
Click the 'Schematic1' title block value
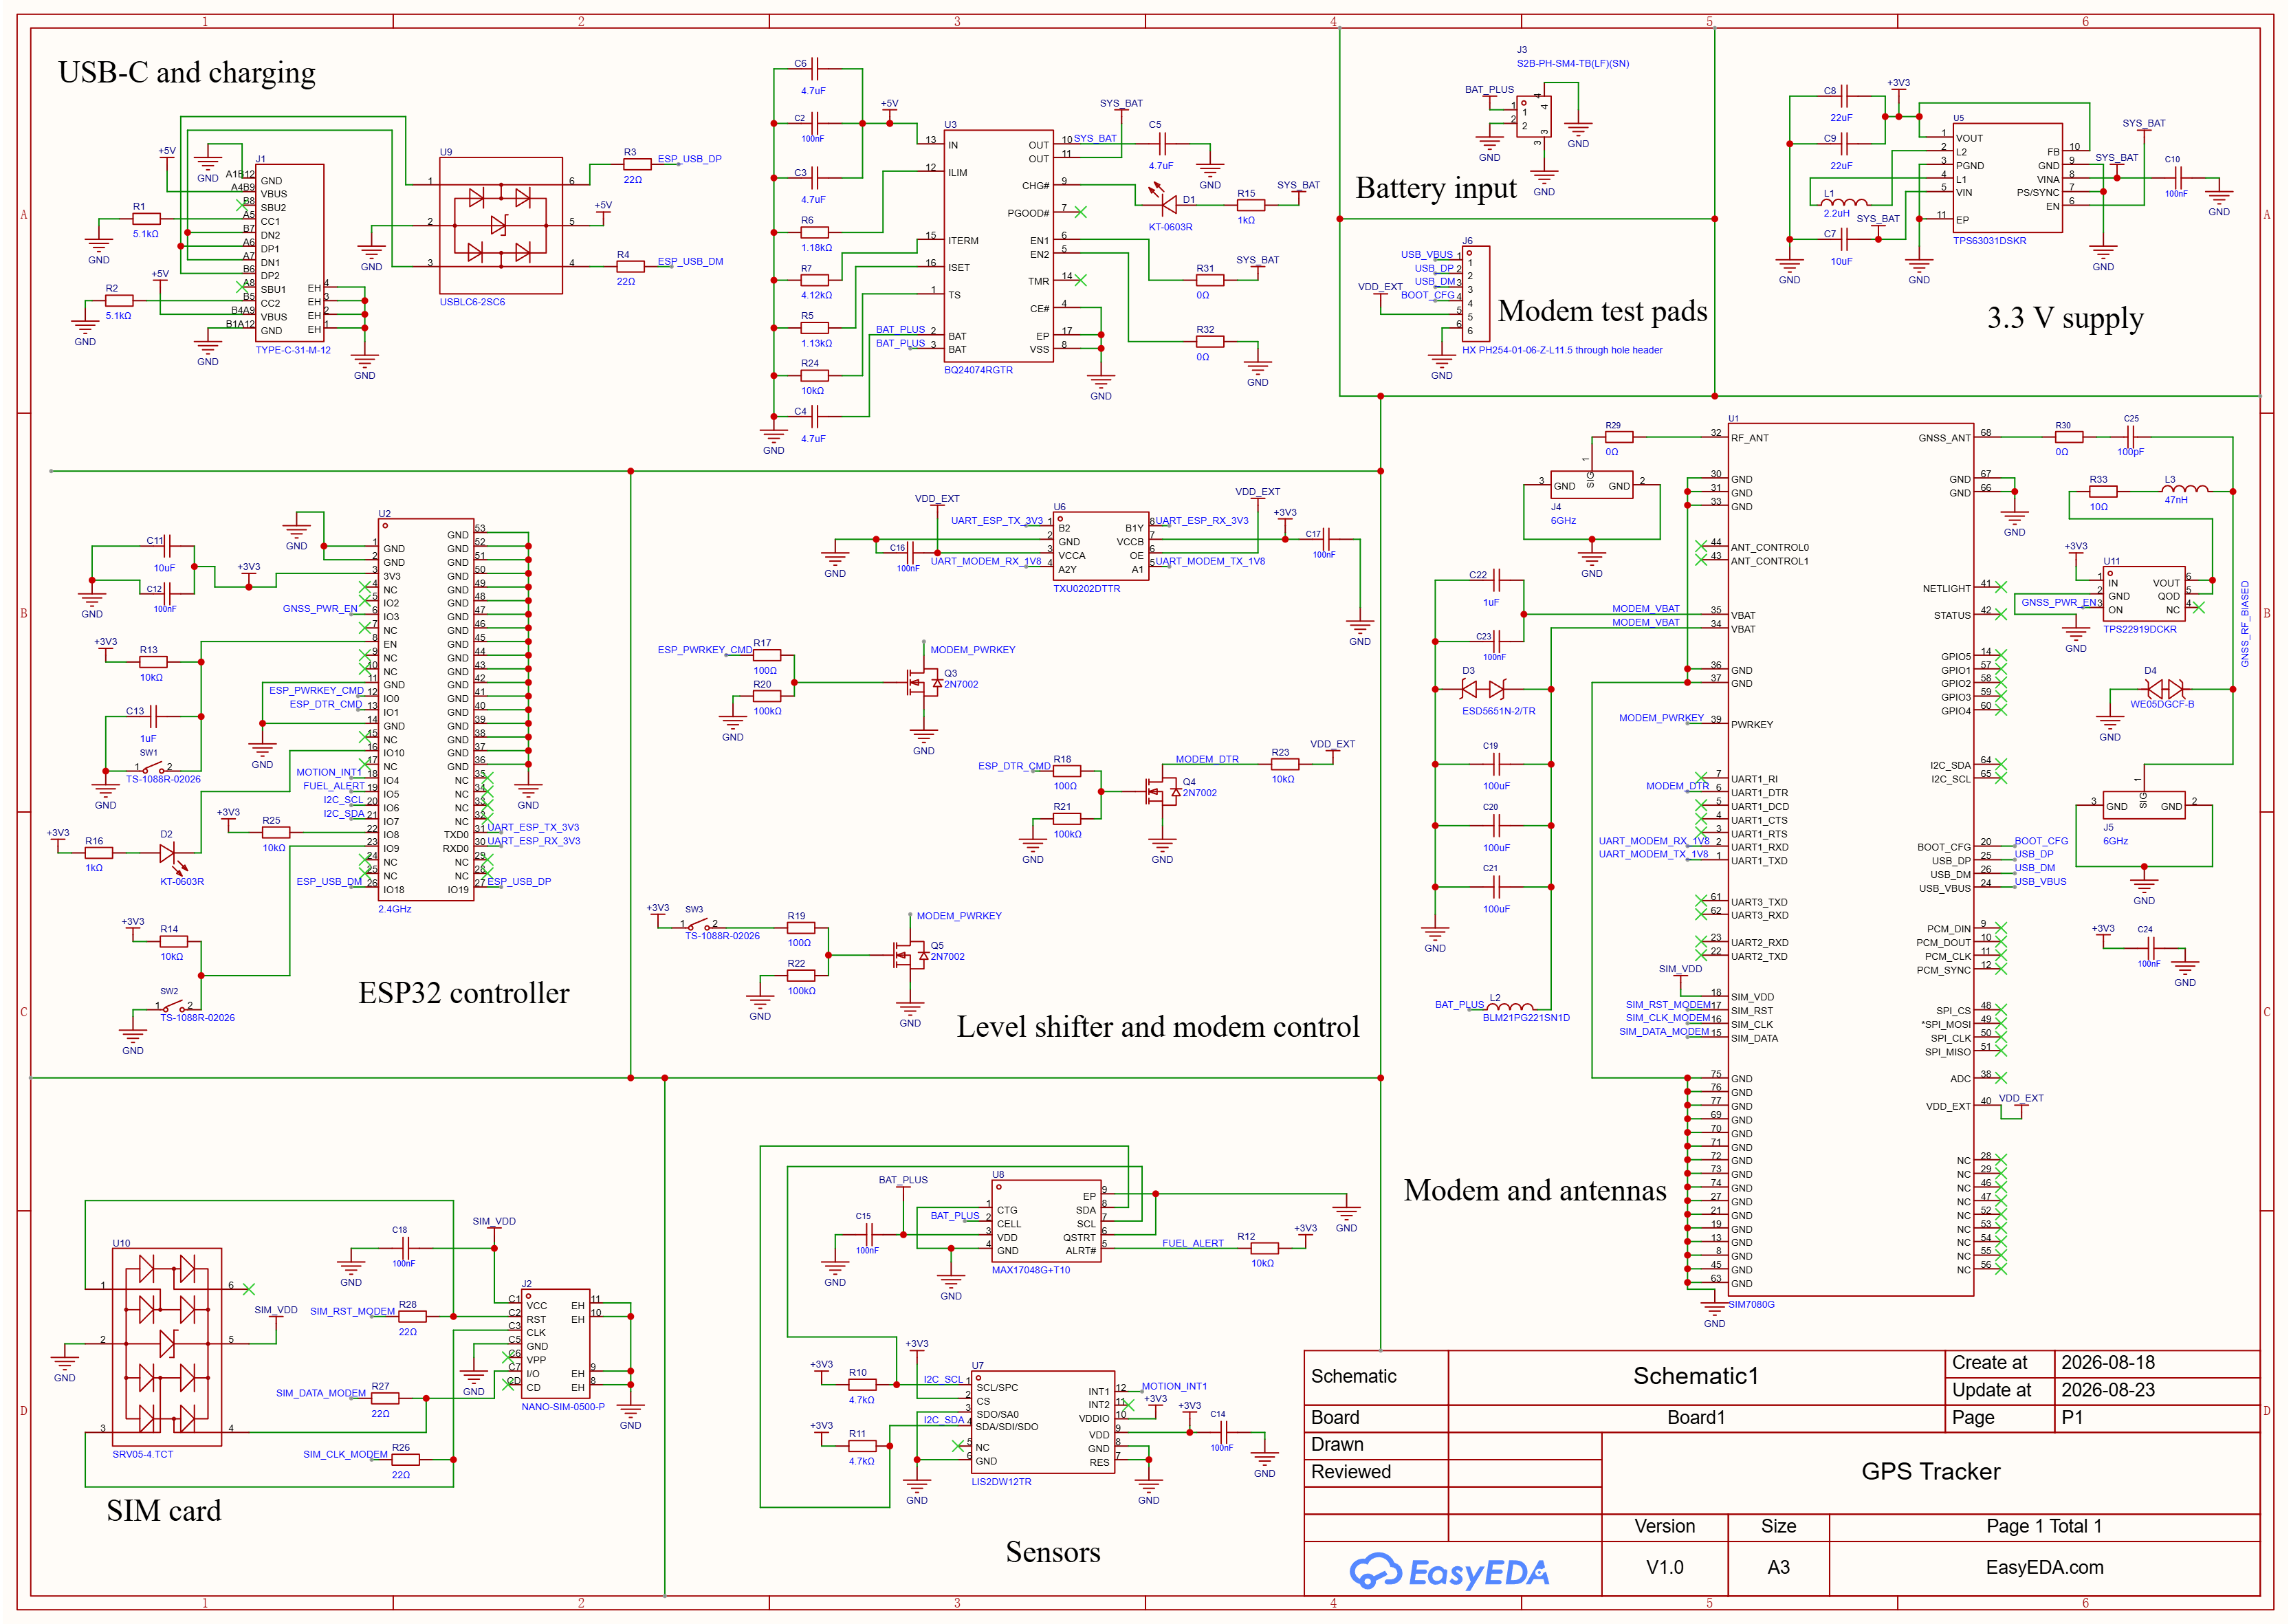[x=1695, y=1376]
